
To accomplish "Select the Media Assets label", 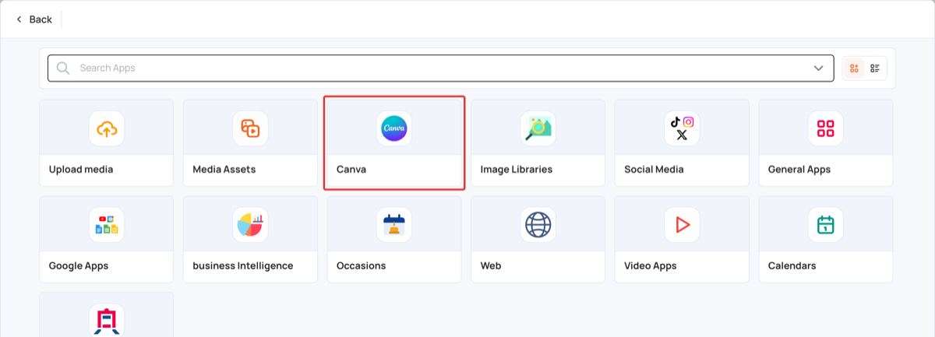I will [224, 169].
